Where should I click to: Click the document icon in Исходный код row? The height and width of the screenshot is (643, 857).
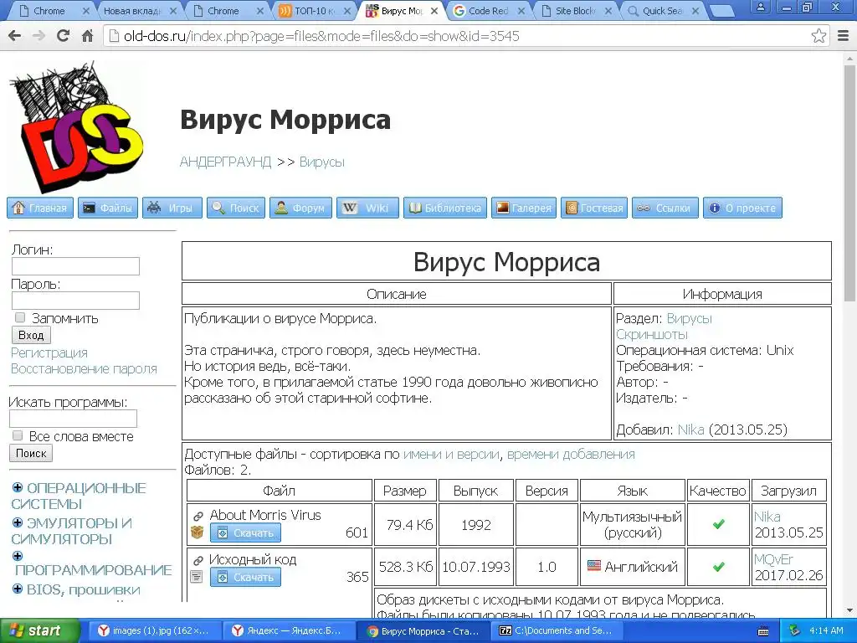(197, 576)
